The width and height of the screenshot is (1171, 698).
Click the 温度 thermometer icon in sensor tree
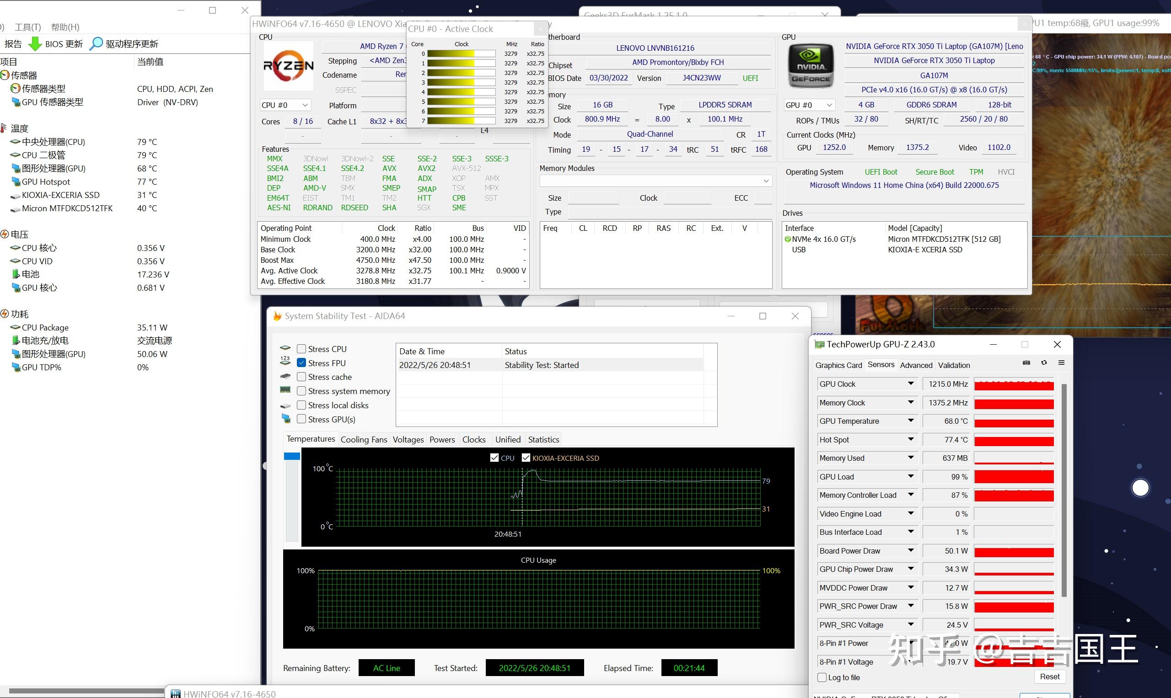click(4, 128)
